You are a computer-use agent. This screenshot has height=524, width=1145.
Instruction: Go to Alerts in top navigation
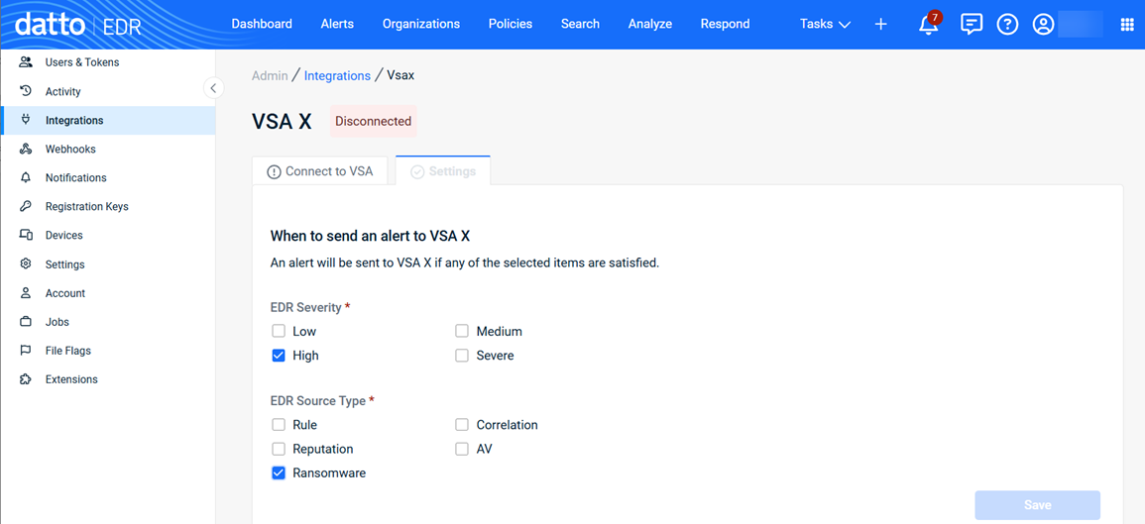tap(337, 24)
